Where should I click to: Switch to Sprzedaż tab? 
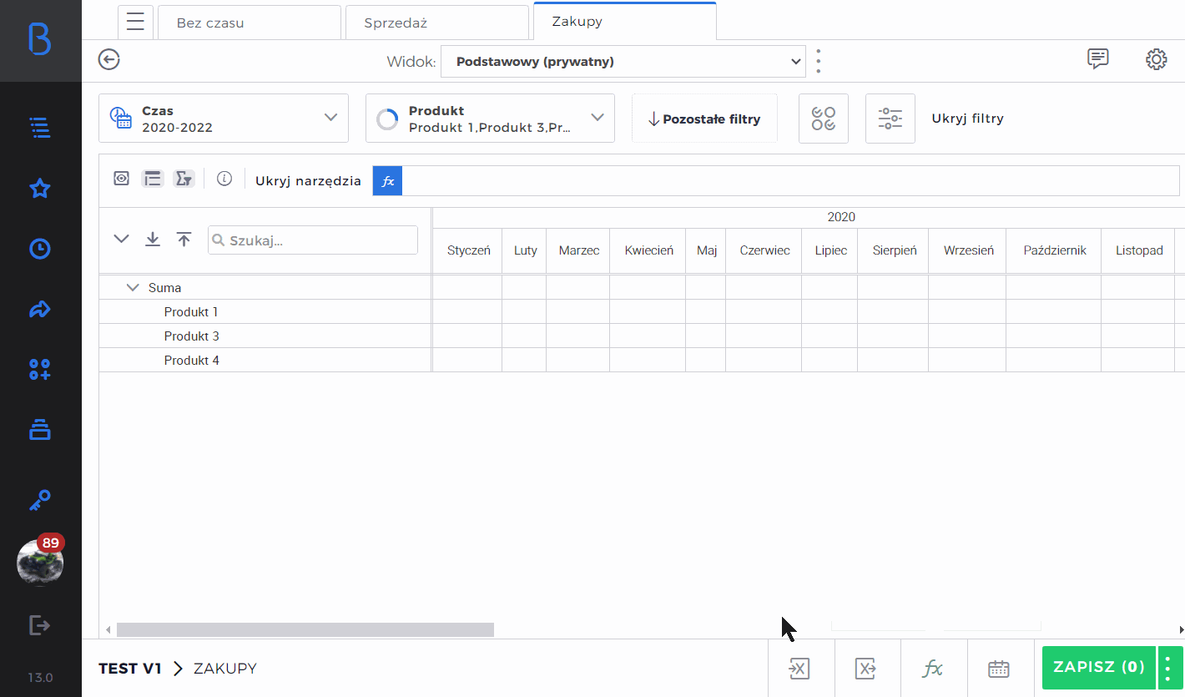coord(437,23)
